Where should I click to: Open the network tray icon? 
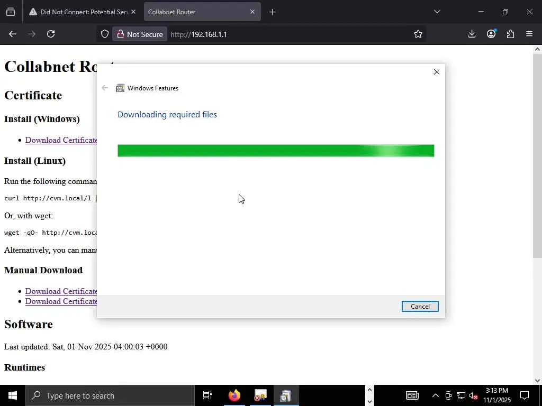461,395
